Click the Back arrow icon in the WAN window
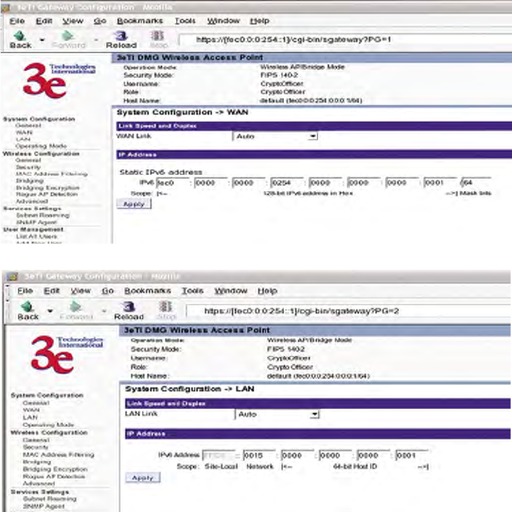 (x=20, y=36)
